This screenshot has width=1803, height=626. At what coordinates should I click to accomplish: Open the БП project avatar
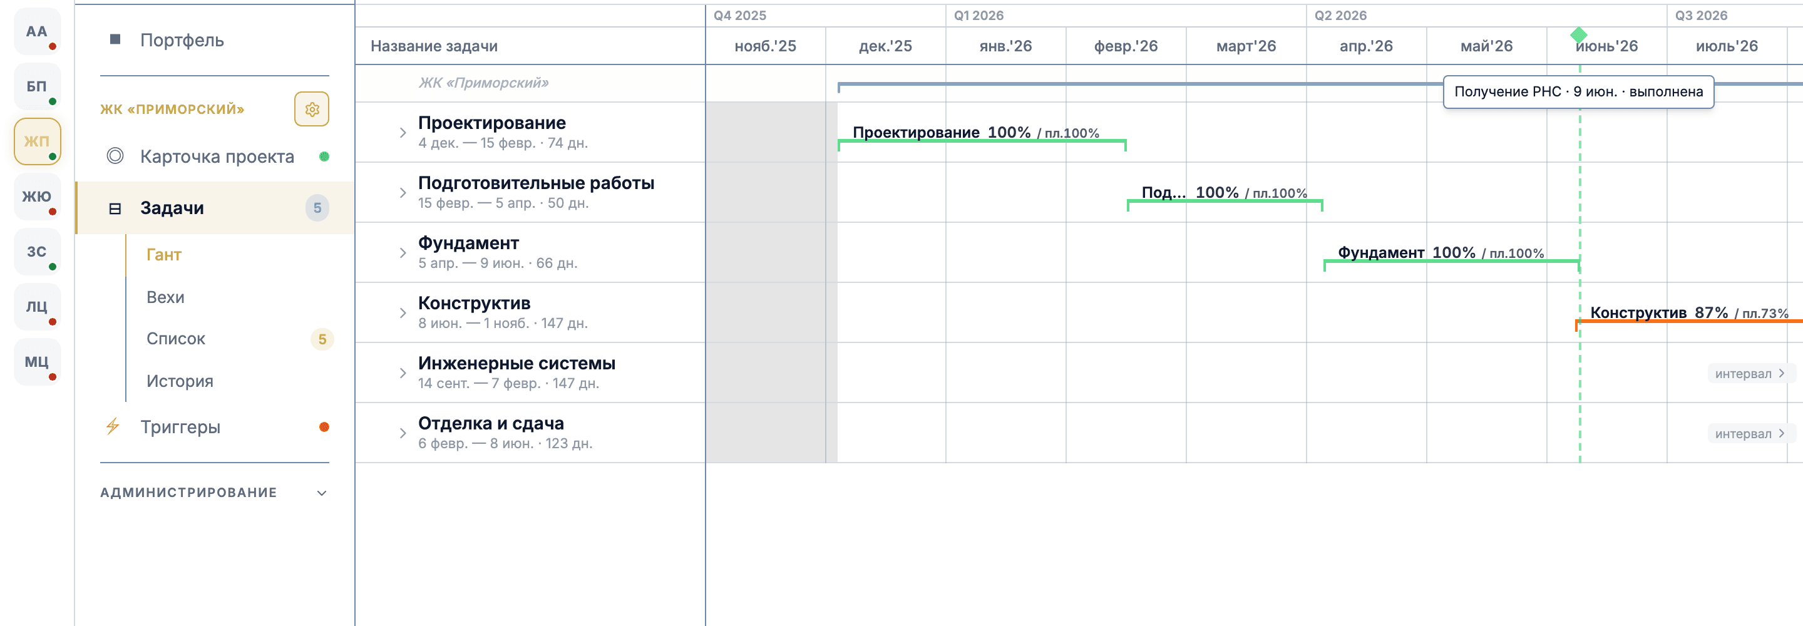[x=37, y=86]
